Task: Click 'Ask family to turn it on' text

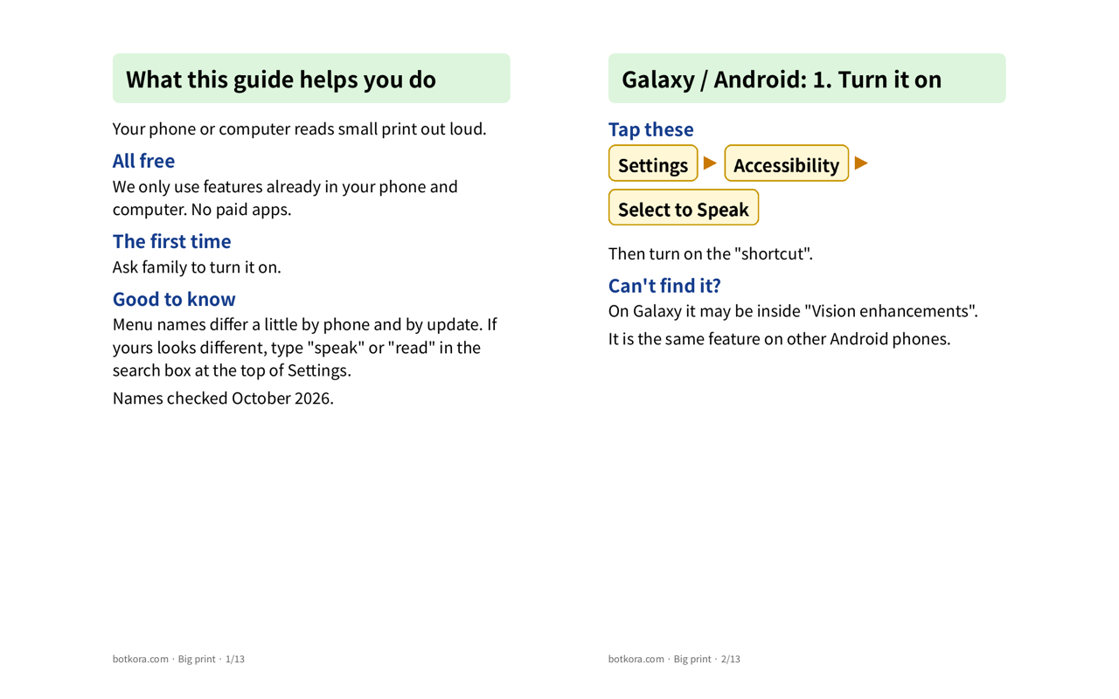Action: [x=197, y=267]
